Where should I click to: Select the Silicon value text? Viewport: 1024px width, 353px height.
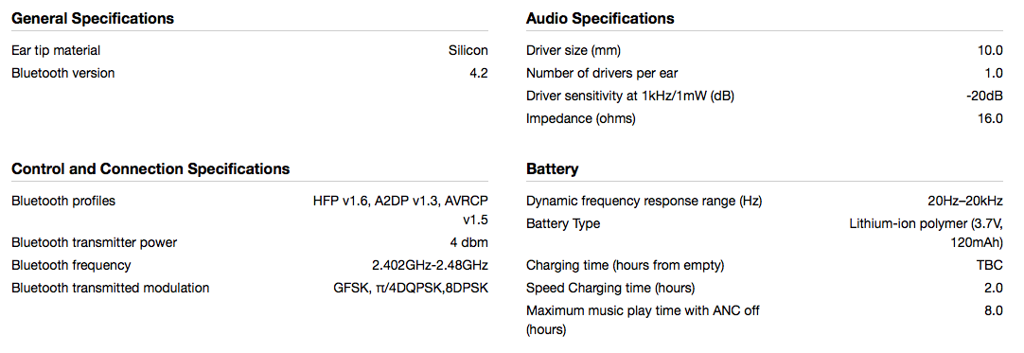click(468, 50)
